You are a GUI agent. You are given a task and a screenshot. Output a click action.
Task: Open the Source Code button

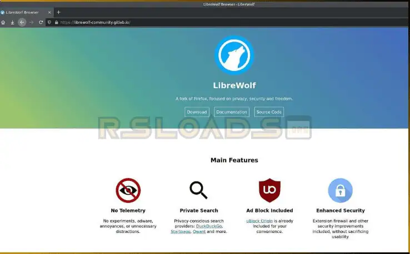(269, 112)
